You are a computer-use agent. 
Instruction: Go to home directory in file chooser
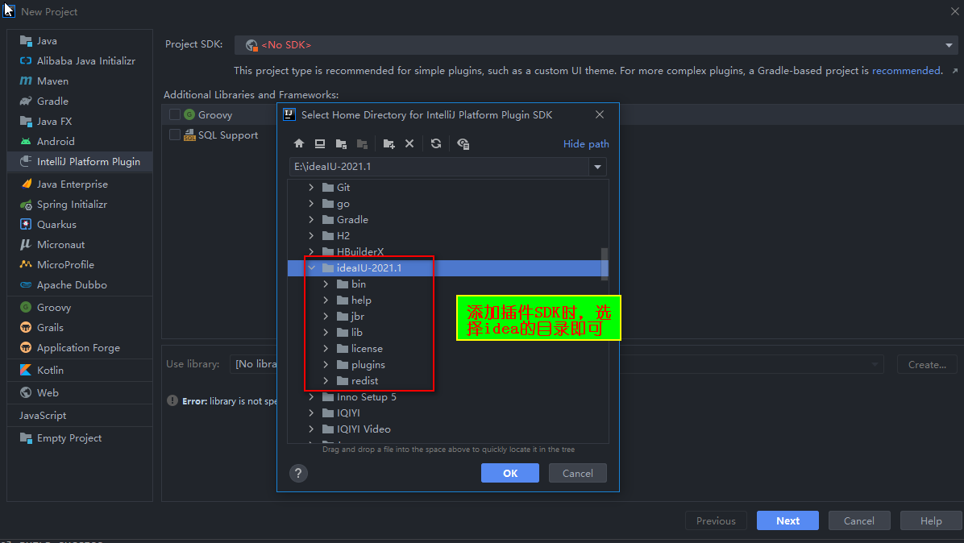pos(299,143)
